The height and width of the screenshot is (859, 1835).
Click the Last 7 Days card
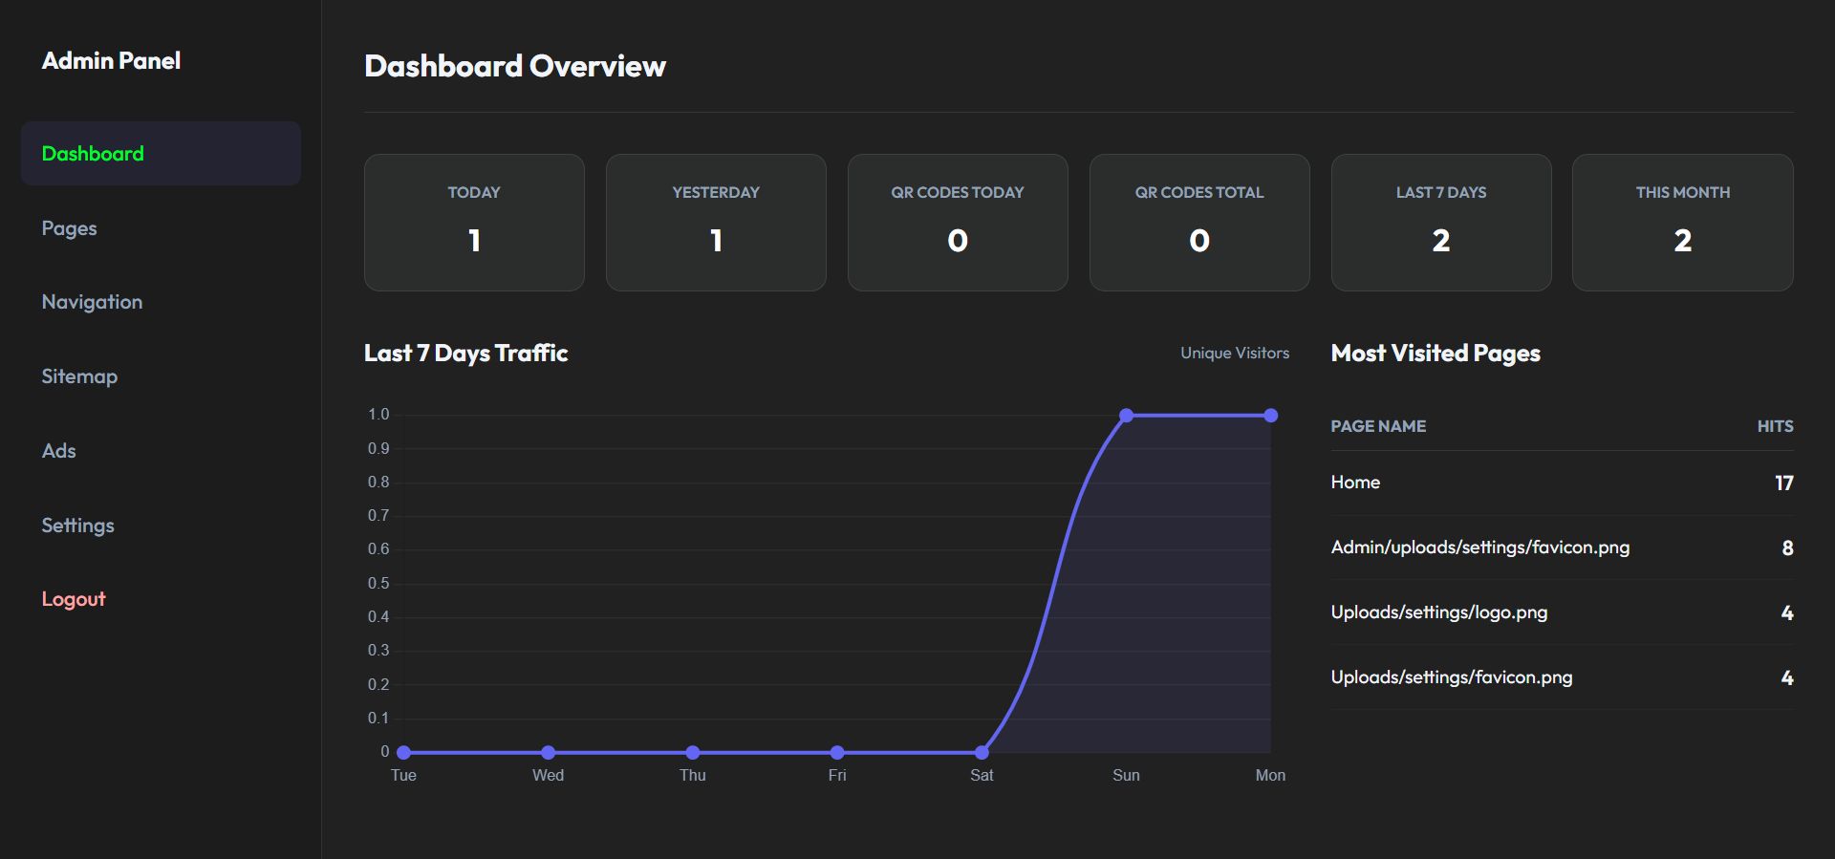pos(1441,223)
